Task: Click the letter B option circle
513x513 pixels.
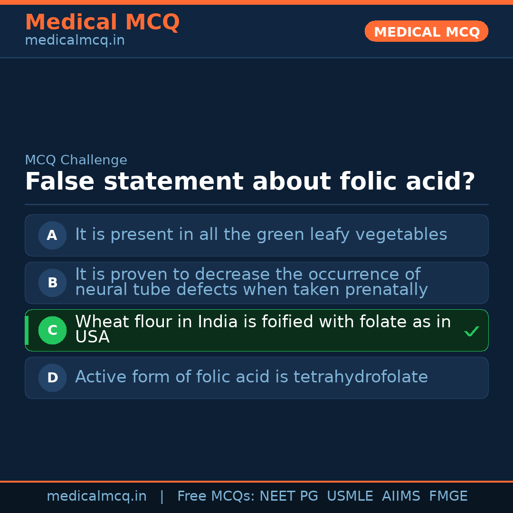Action: pyautogui.click(x=52, y=283)
